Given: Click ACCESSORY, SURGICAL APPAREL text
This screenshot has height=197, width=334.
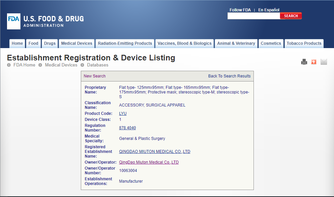Looking at the screenshot, I should point(152,105).
